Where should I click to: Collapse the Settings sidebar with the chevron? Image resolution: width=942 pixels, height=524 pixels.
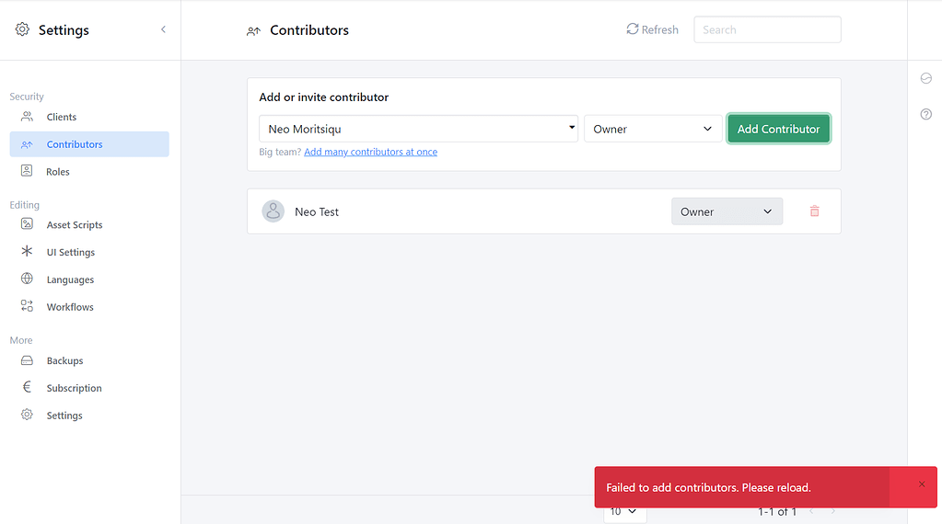click(x=163, y=29)
